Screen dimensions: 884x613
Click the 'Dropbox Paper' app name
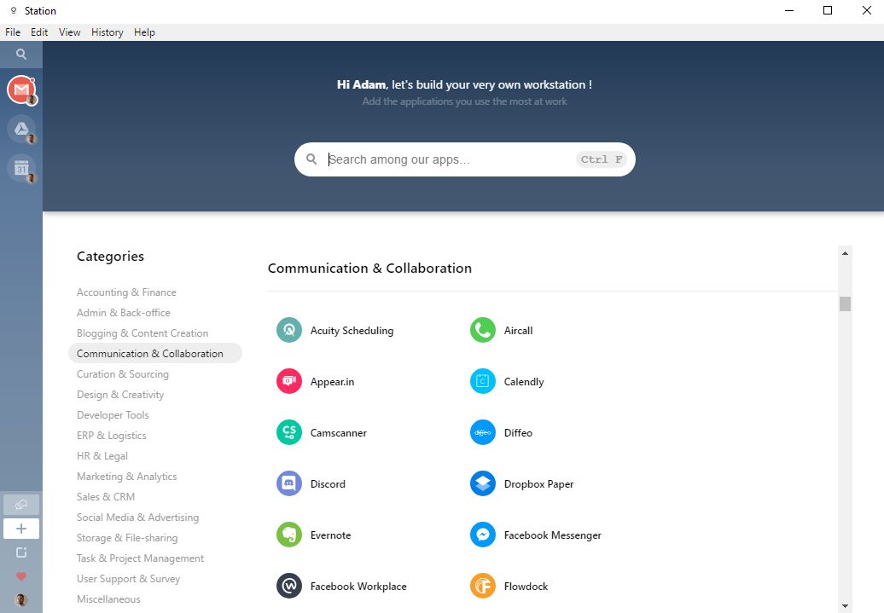pyautogui.click(x=538, y=484)
